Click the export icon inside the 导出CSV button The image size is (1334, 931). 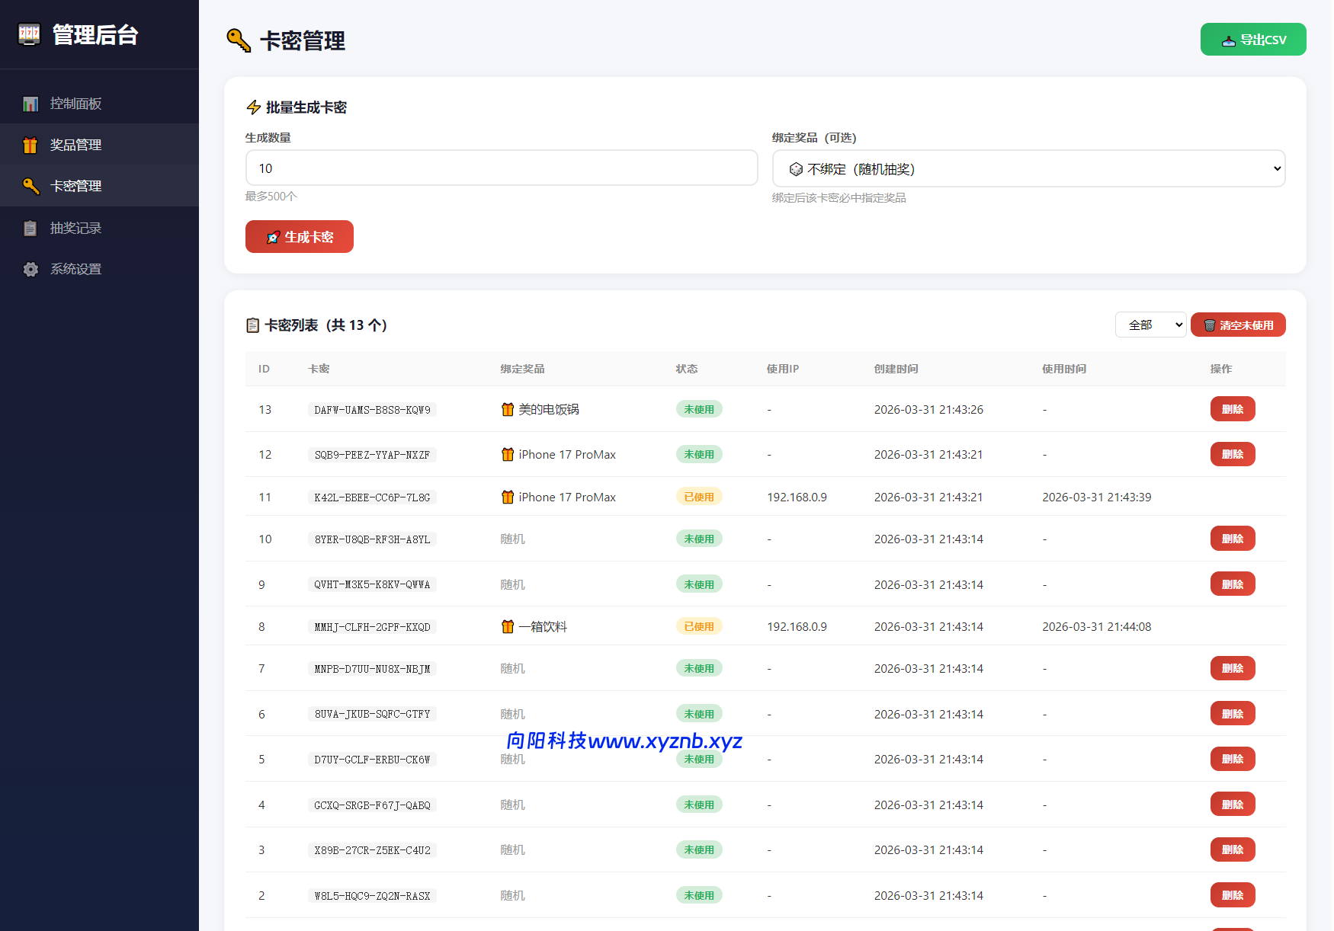[1228, 39]
